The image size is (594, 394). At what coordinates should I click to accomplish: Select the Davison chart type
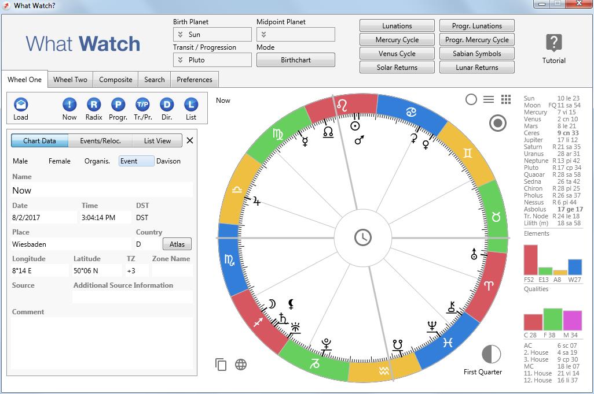click(168, 161)
